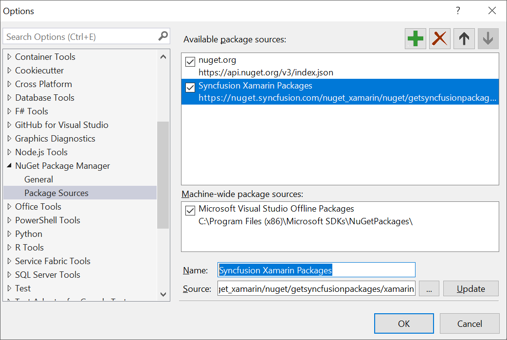Click the scrollbar down arrow
Image resolution: width=507 pixels, height=340 pixels.
tap(163, 295)
